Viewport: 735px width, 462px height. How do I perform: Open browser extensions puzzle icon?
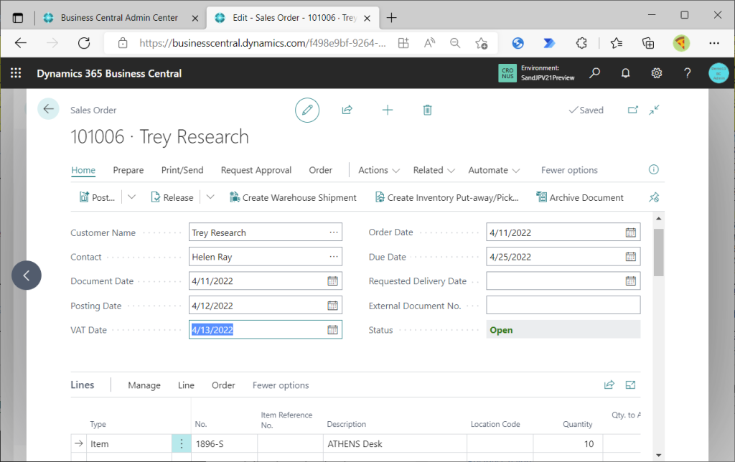click(581, 43)
